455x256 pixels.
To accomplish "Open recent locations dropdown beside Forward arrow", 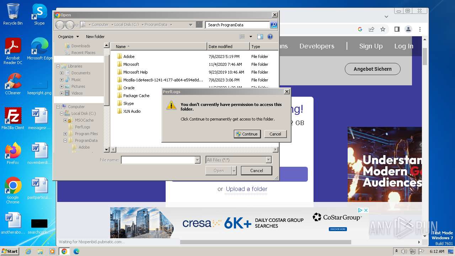I will [76, 25].
